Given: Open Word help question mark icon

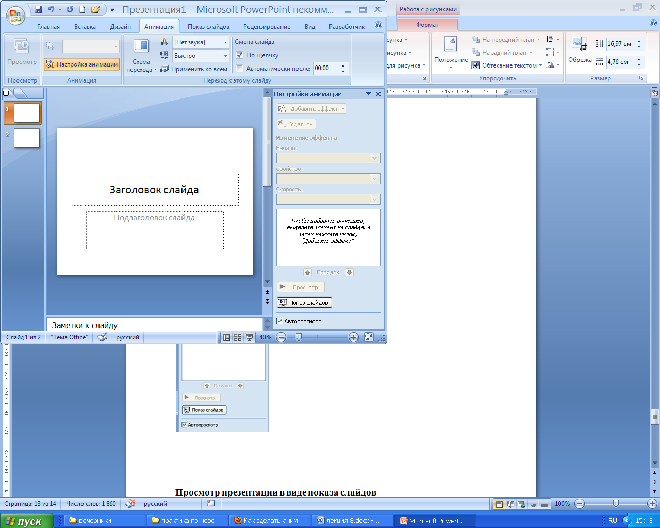Looking at the screenshot, I should (653, 23).
